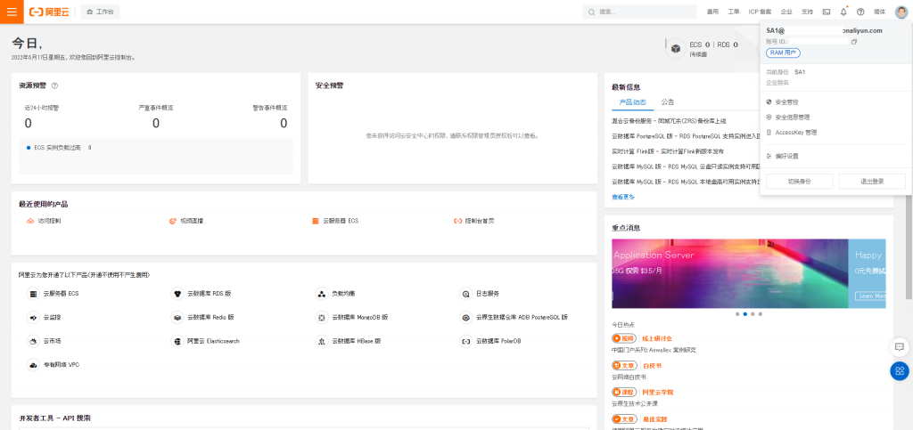Click in the header search box
The height and width of the screenshot is (430, 913).
tap(639, 12)
